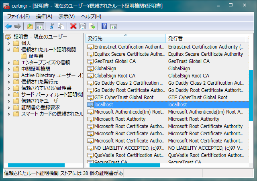This screenshot has height=181, width=257.
Task: Click the localhost issuer cell
Action: pyautogui.click(x=177, y=105)
